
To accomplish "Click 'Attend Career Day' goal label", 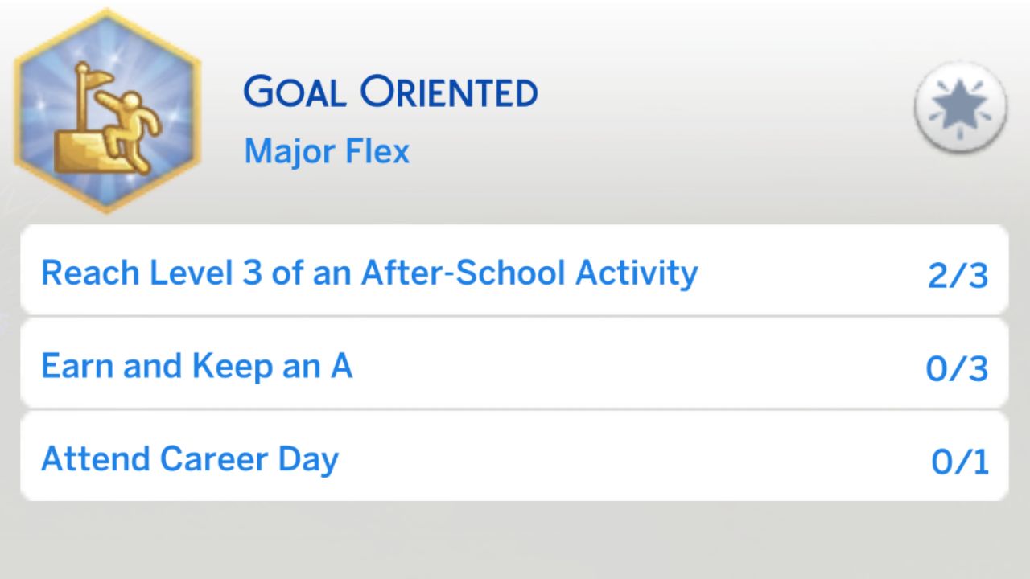I will pyautogui.click(x=190, y=458).
